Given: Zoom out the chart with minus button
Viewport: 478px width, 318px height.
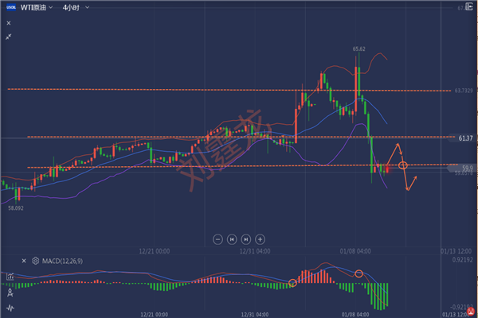Looking at the screenshot, I should (217, 238).
